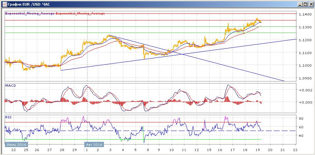Screen dimensions: 315x155
Task: Click the RSI panel label
Action: [8, 117]
